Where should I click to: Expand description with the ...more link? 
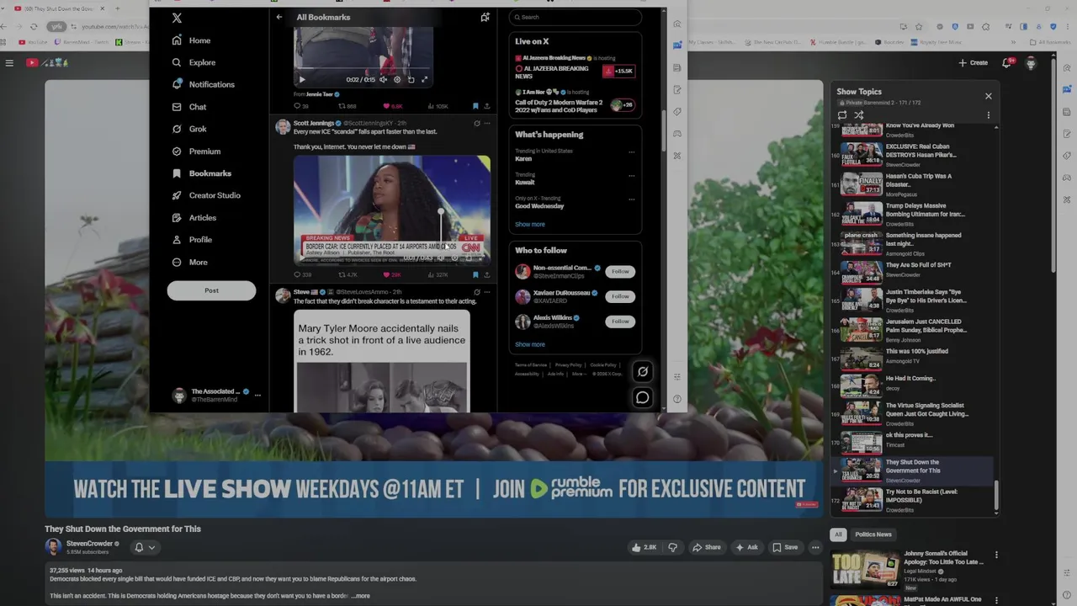pyautogui.click(x=360, y=596)
